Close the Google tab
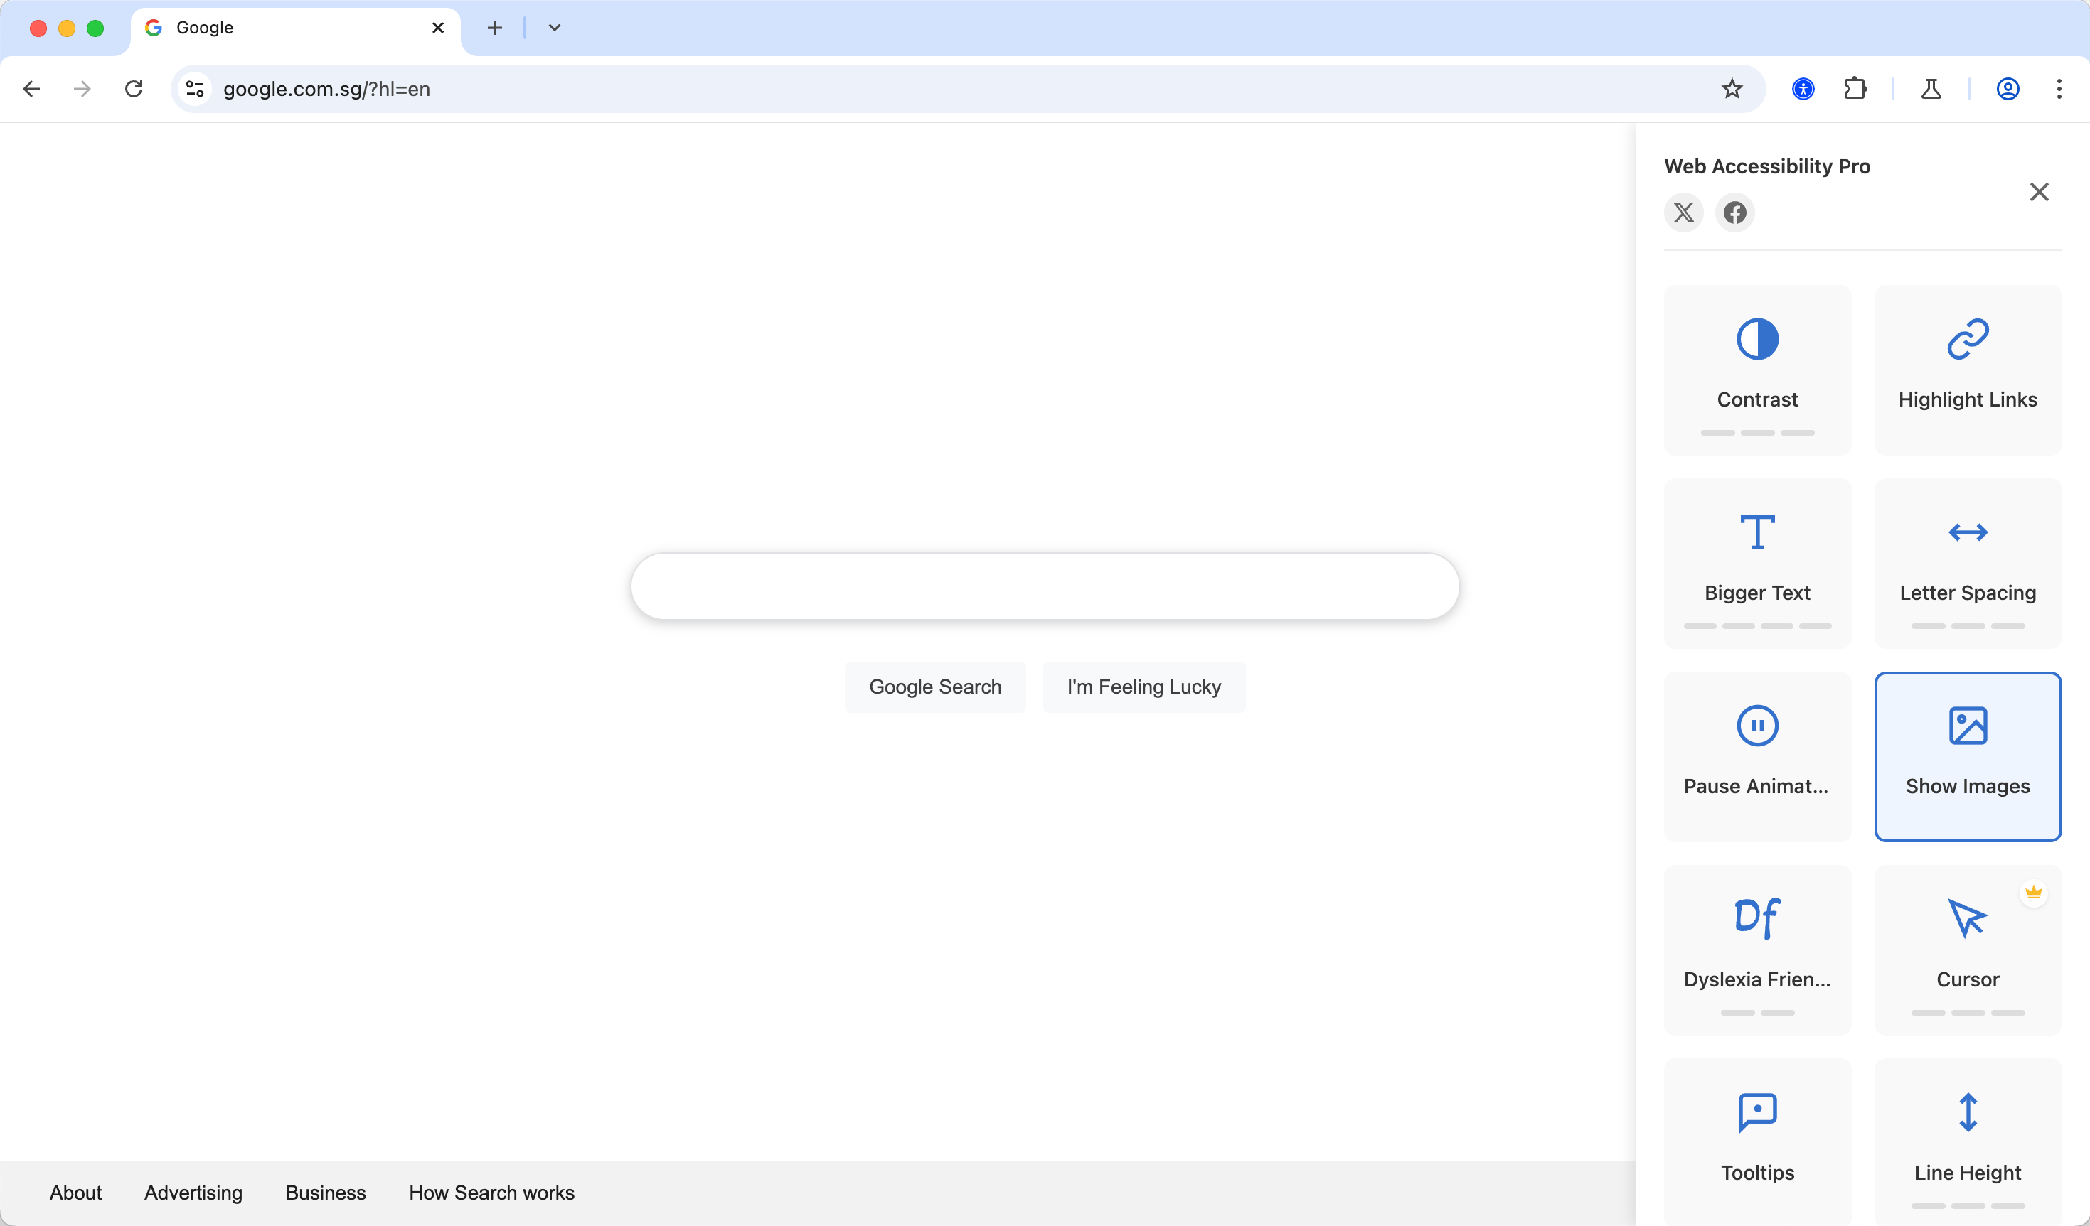 (x=438, y=28)
